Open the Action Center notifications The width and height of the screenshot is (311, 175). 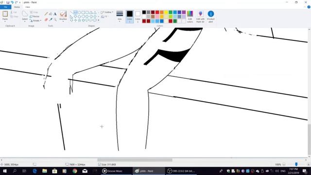click(x=305, y=171)
